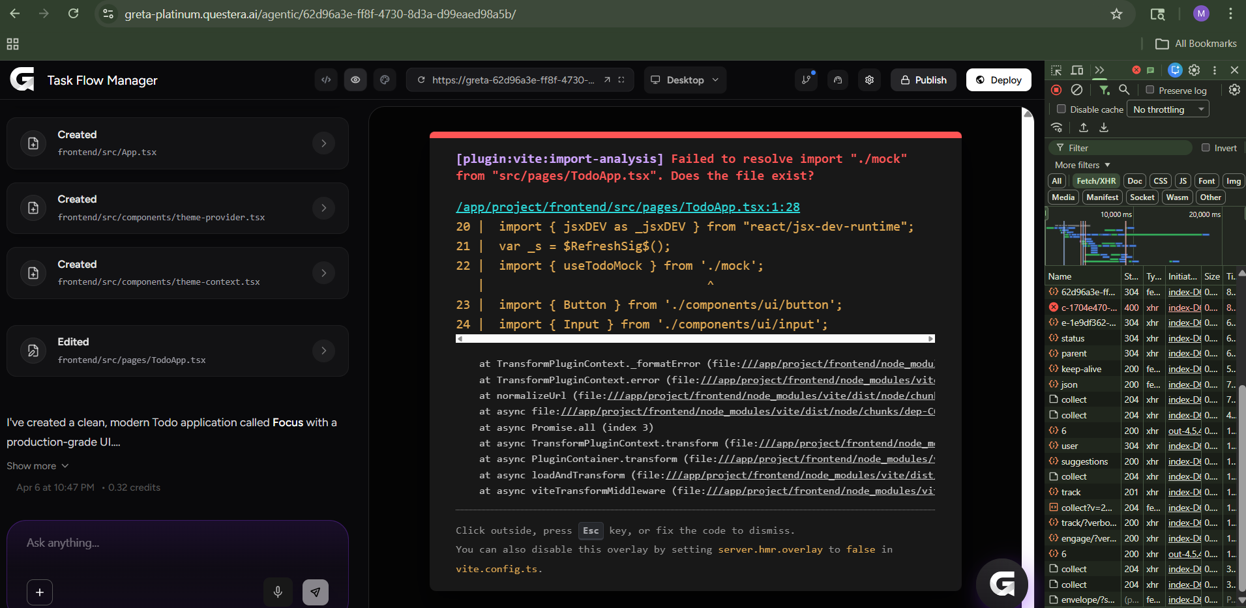The image size is (1246, 608).
Task: Open the No throttling dropdown
Action: coord(1168,109)
